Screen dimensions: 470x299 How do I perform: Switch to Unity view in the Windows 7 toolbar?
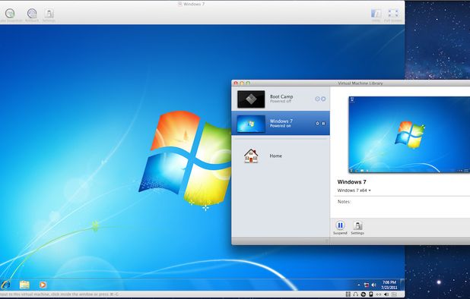click(376, 14)
